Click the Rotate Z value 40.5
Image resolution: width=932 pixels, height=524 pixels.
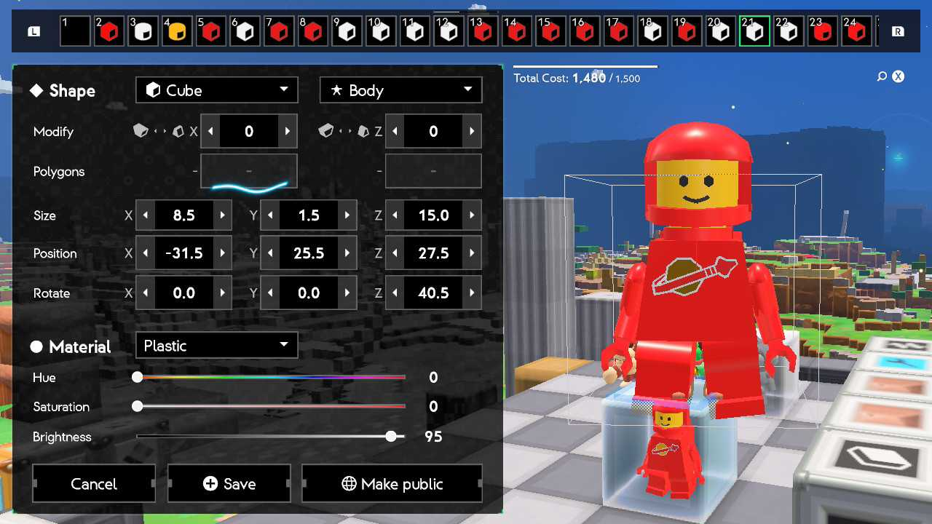tap(433, 293)
